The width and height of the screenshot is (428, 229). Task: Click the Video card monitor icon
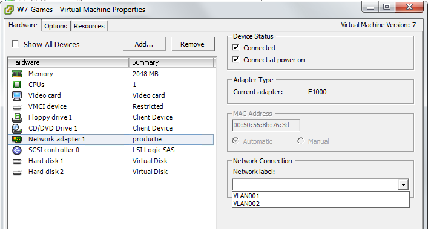point(17,95)
